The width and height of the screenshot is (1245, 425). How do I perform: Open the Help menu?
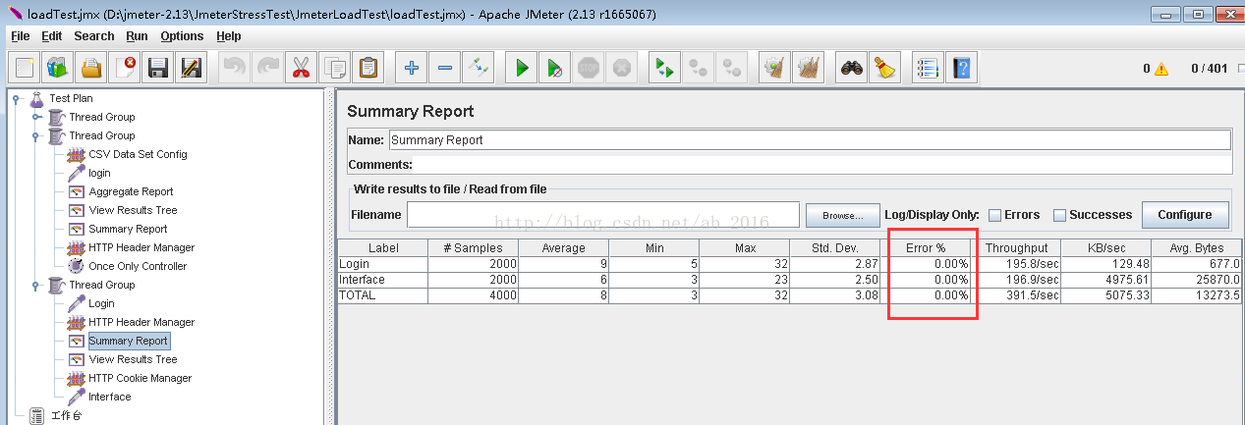228,36
